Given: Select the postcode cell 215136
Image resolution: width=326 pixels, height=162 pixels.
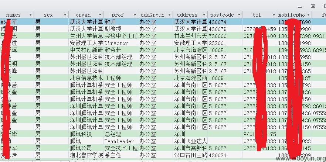Looking at the screenshot, I should pos(225,57).
